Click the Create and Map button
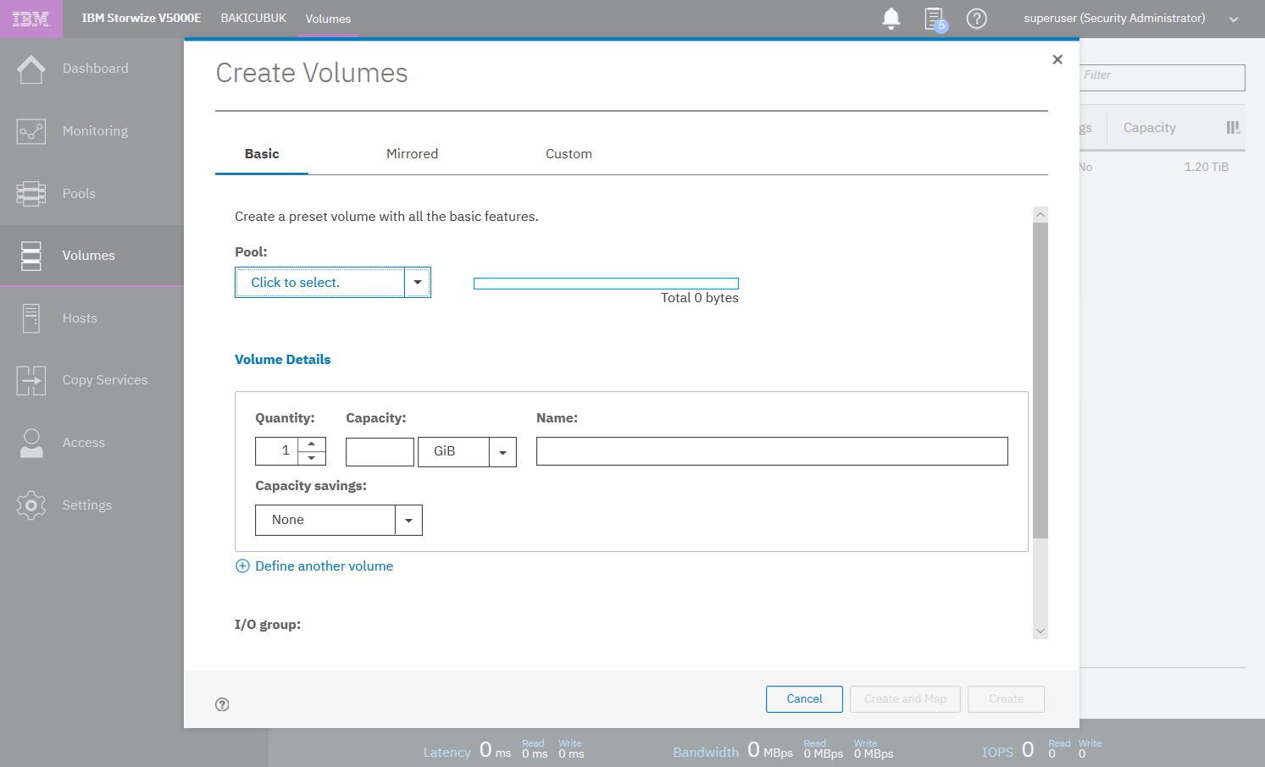Image resolution: width=1265 pixels, height=767 pixels. point(905,699)
